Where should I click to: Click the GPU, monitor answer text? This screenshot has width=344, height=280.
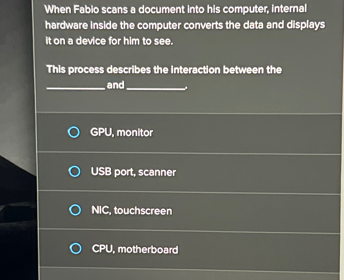pyautogui.click(x=121, y=132)
